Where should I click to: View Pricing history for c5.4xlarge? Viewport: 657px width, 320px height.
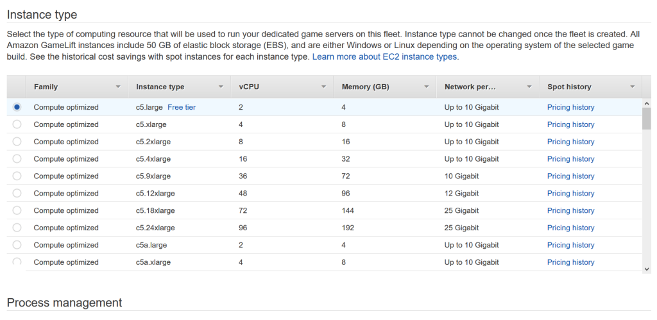570,159
